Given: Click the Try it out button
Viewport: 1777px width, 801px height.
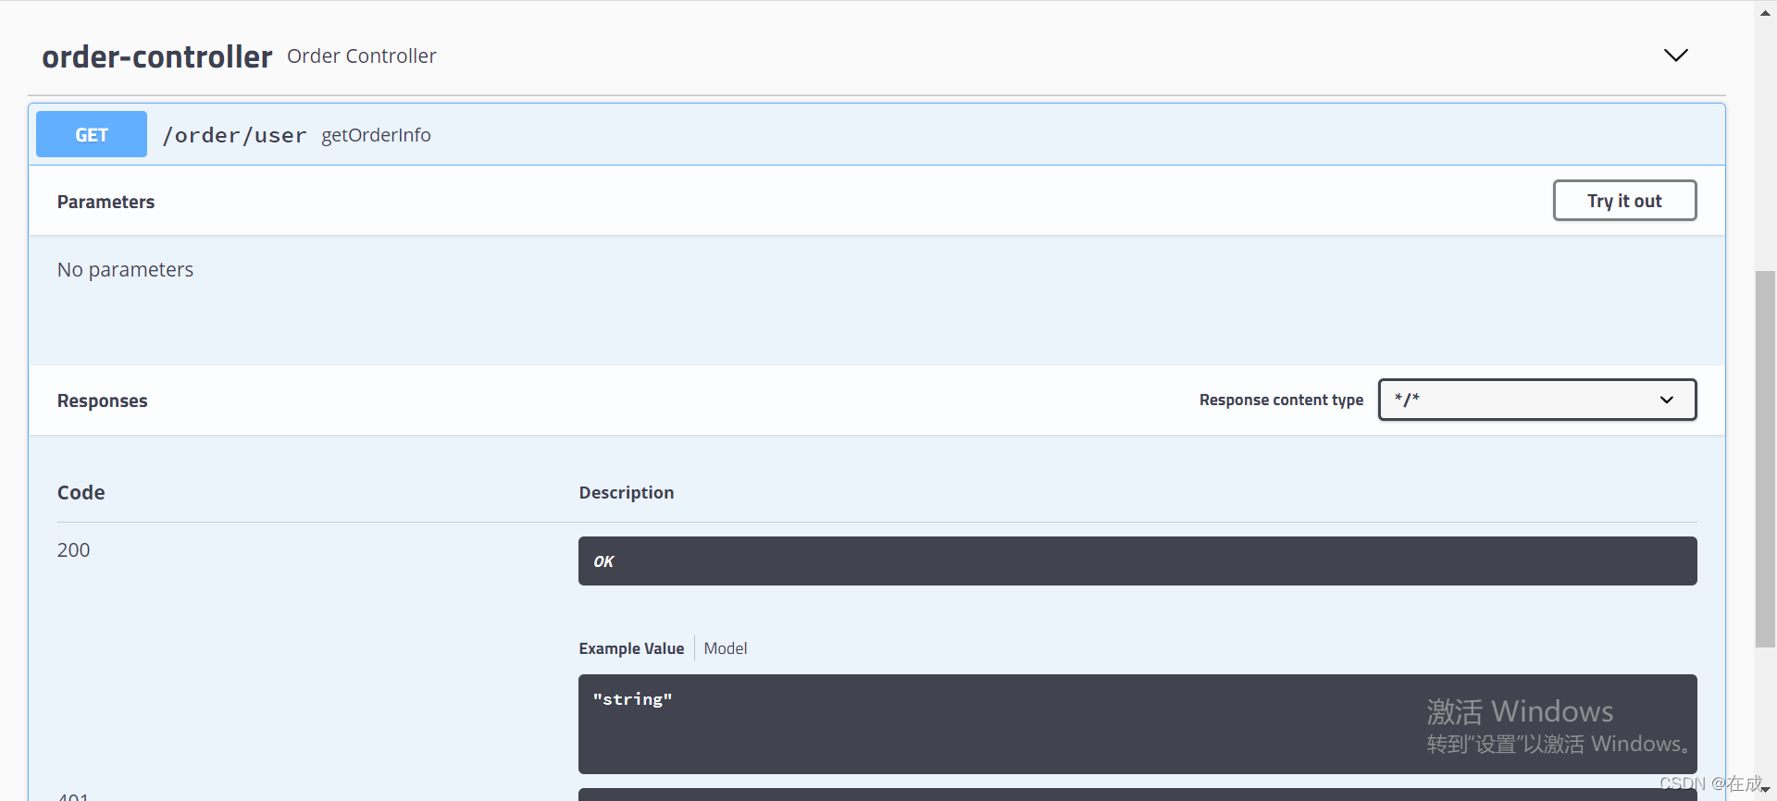Looking at the screenshot, I should point(1624,201).
